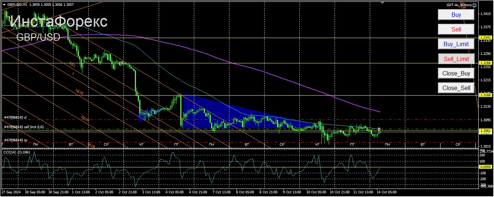Image resolution: width=494 pixels, height=197 pixels.
Task: Select the #478968145 sl order label
Action: point(15,118)
